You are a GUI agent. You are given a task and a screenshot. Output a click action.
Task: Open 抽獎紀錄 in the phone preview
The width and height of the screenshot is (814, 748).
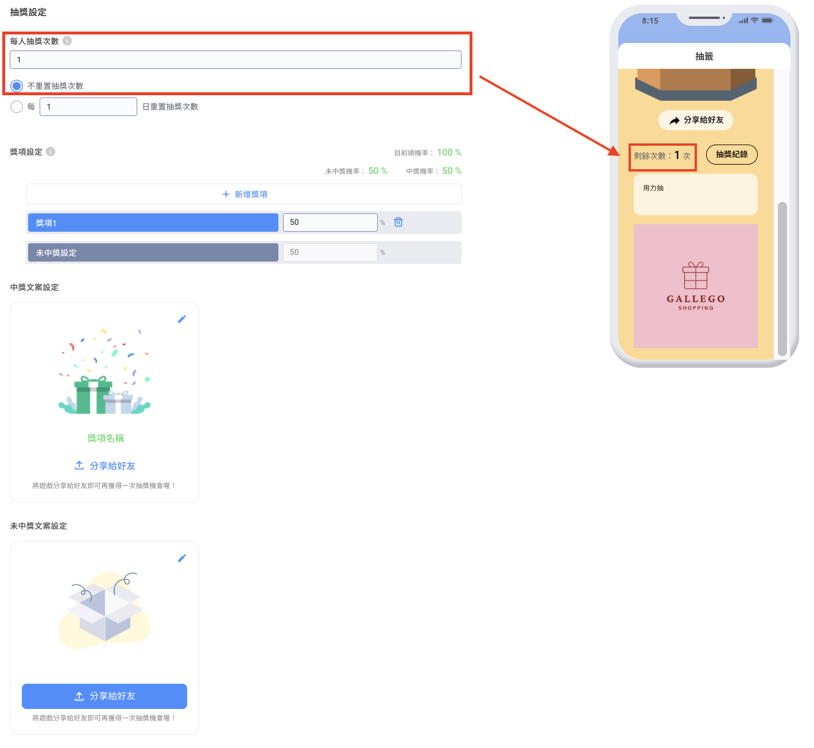click(x=731, y=154)
